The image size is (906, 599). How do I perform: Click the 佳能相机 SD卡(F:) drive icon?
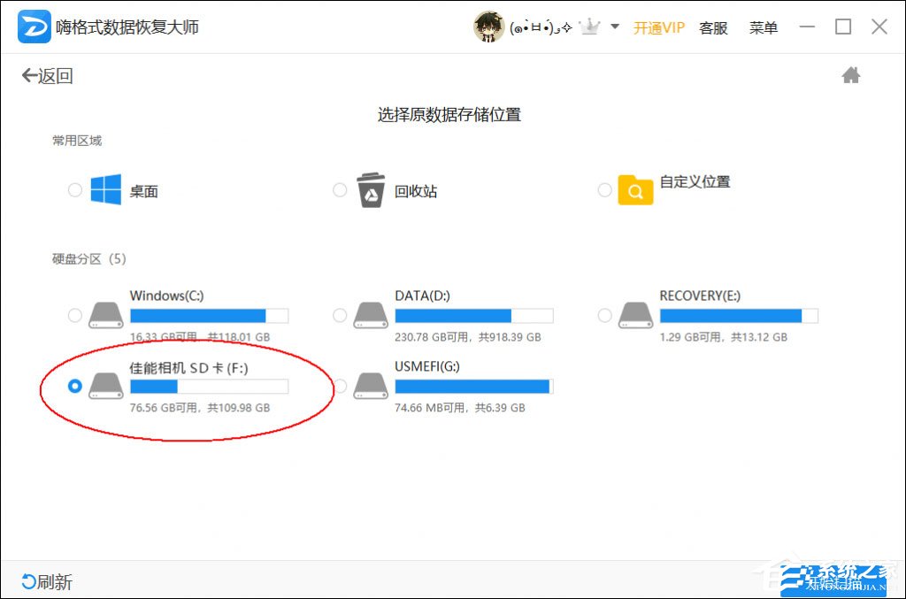[x=106, y=387]
